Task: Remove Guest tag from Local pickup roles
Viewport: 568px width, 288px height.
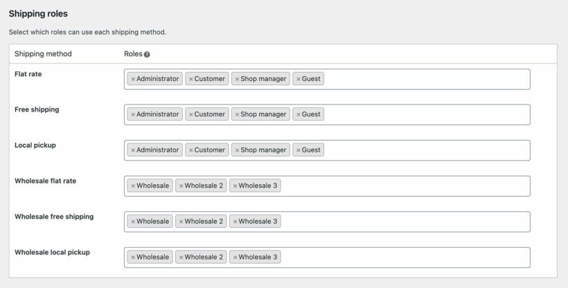Action: pos(299,150)
